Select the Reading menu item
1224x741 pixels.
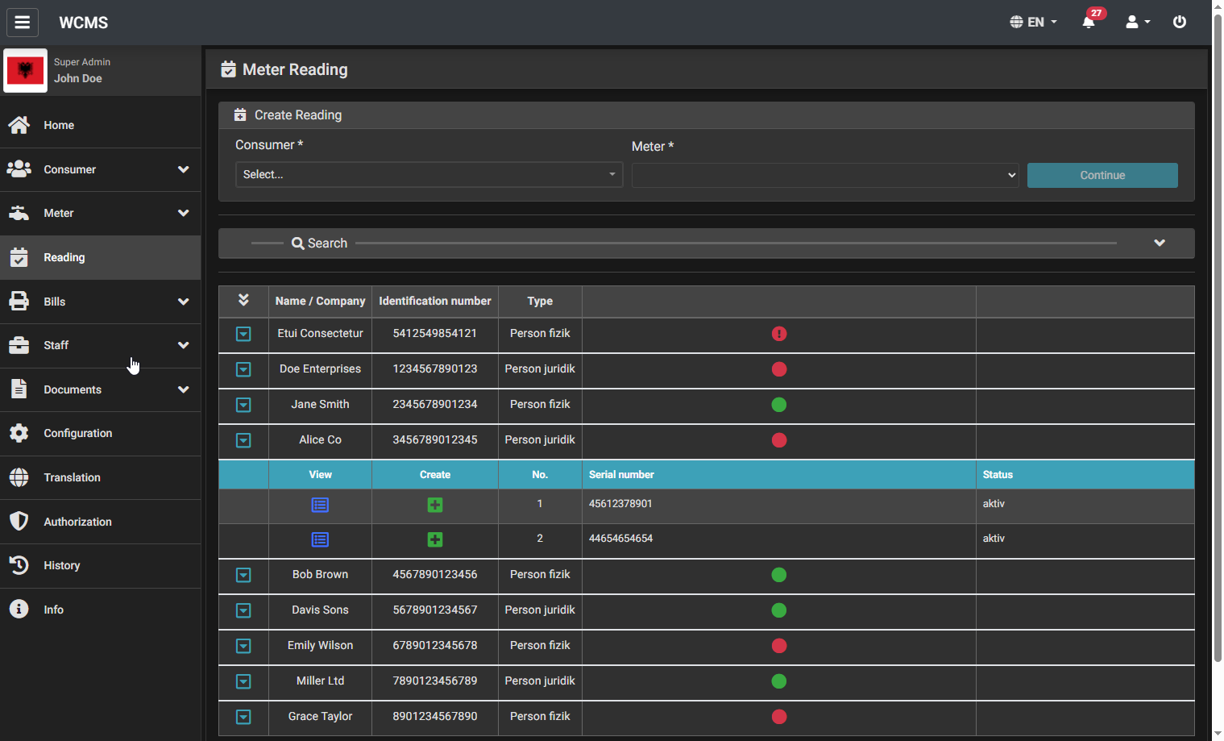click(100, 257)
